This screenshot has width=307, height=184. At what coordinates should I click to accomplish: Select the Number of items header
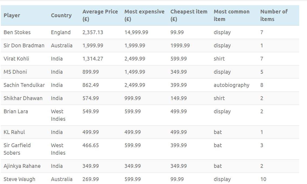click(274, 15)
